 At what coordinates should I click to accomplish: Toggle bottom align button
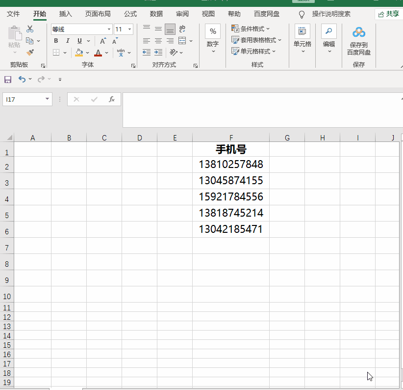(170, 29)
